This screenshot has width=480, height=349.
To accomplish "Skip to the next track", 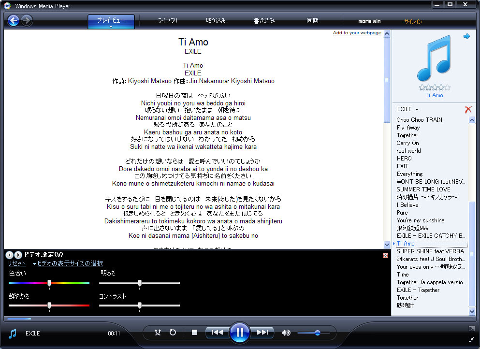I will [x=262, y=333].
